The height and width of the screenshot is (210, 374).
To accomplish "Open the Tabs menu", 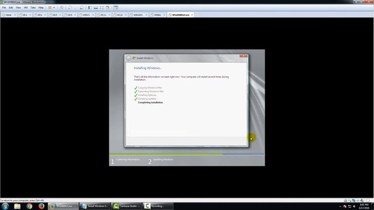I will point(33,8).
